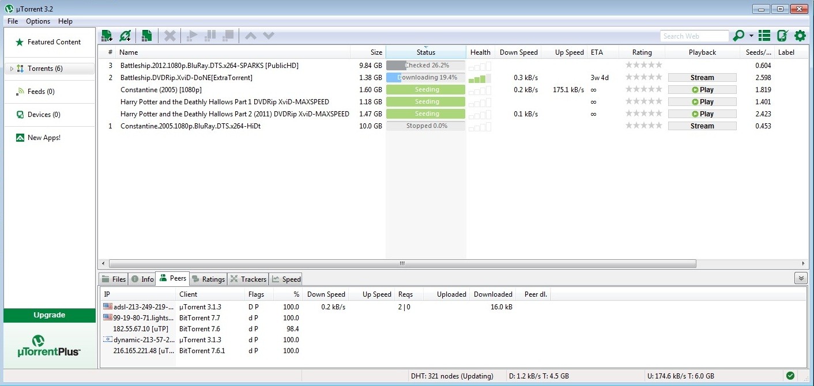The image size is (814, 386).
Task: Click scrollbar left arrow under torrent list
Action: coord(103,263)
